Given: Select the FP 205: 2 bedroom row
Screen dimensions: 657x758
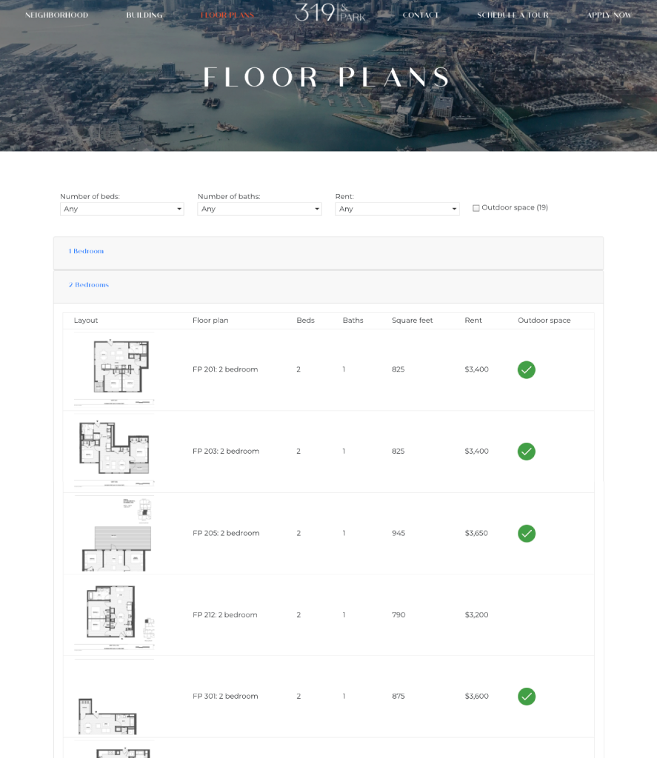Looking at the screenshot, I should (x=226, y=533).
